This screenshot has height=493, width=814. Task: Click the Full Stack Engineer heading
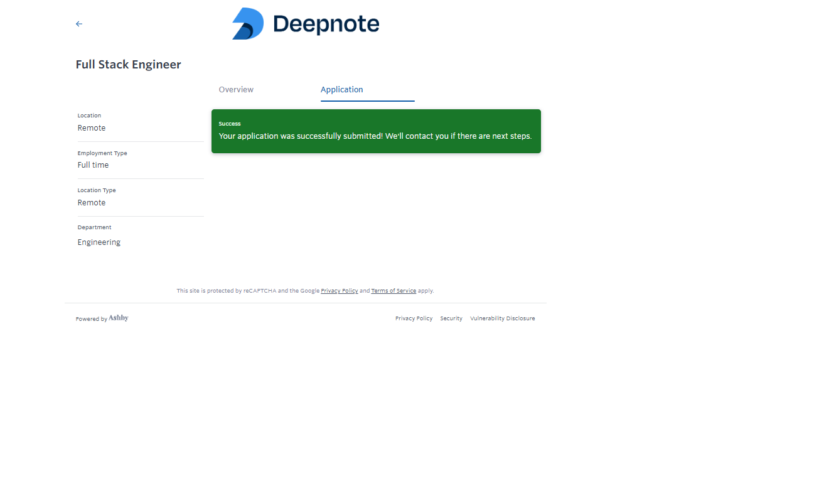(128, 65)
